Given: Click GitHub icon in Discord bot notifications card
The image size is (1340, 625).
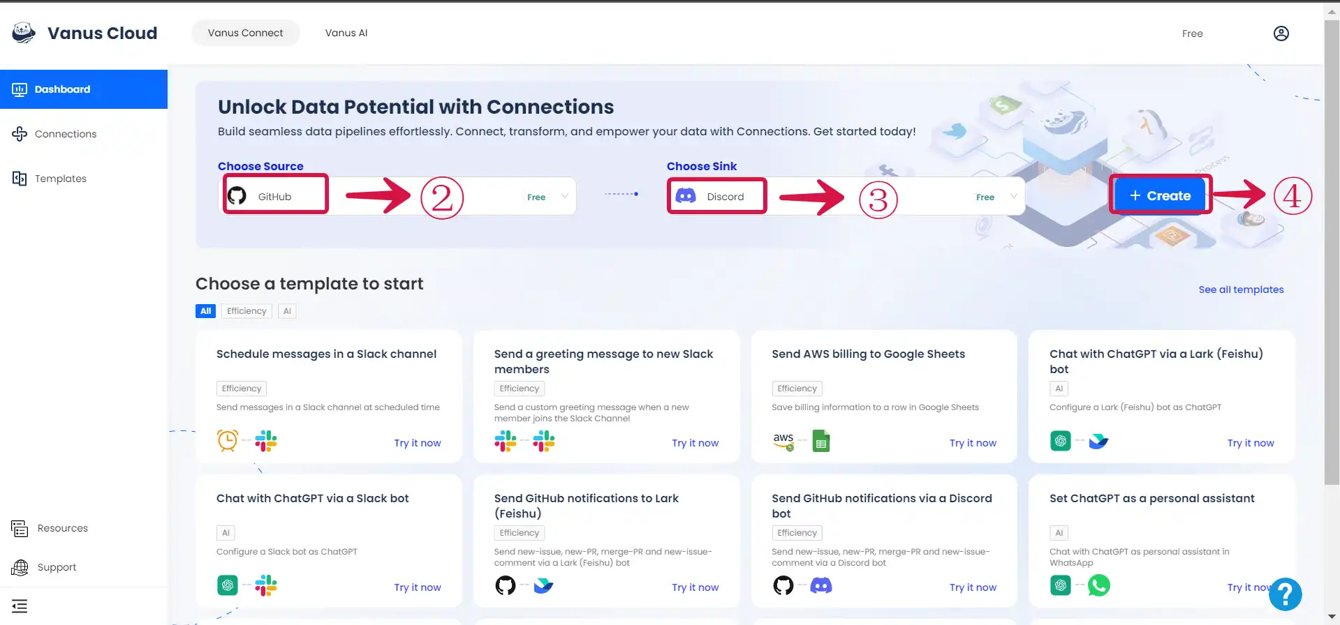Looking at the screenshot, I should coord(783,585).
